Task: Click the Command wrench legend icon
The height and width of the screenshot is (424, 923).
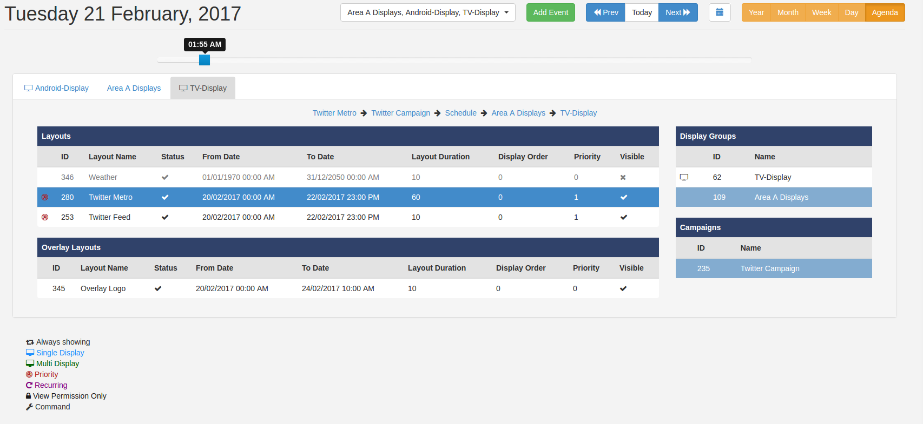Action: 29,407
